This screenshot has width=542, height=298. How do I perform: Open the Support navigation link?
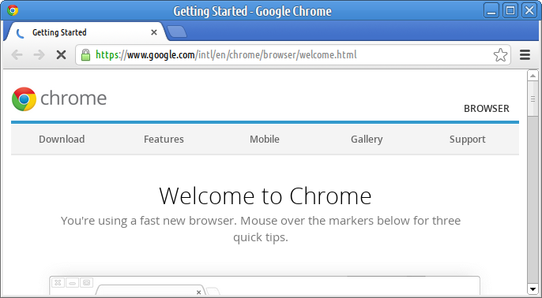468,140
